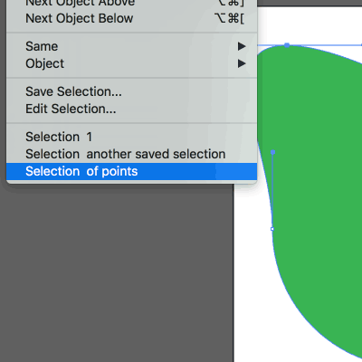362x362 pixels.
Task: Load the saved selection named Selection 1
Action: tap(131, 137)
